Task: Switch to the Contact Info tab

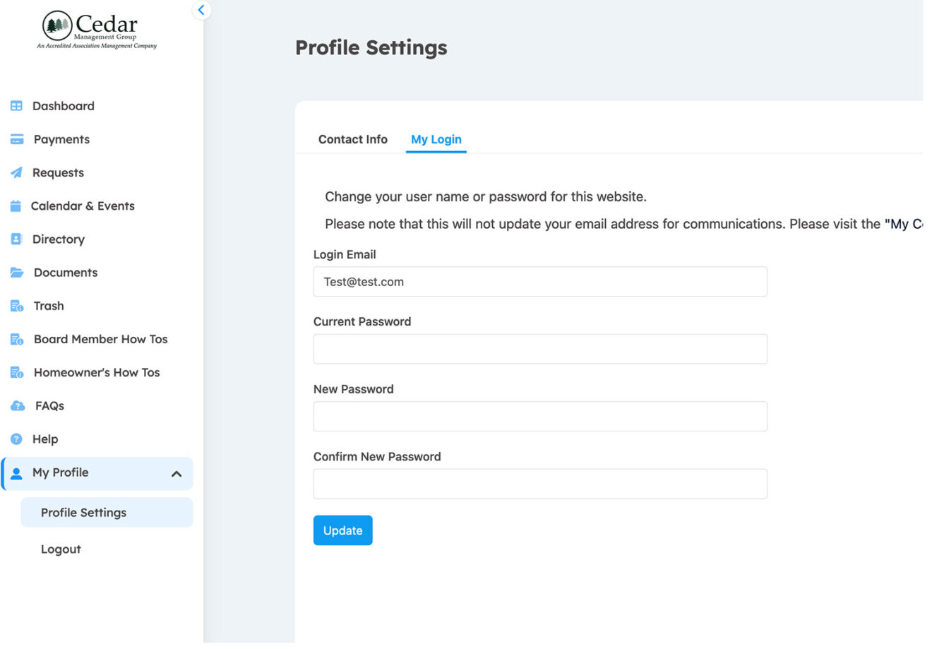Action: 352,140
